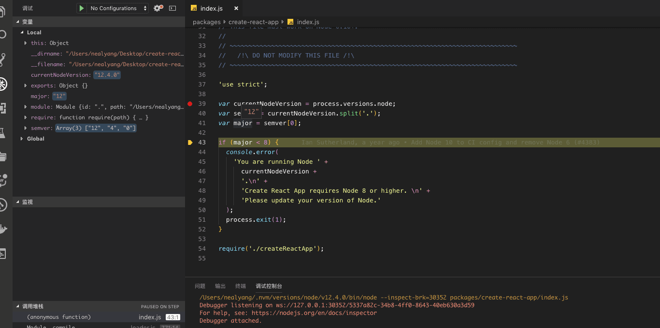
Task: Open the Test flask icon in activity bar
Action: click(x=3, y=133)
